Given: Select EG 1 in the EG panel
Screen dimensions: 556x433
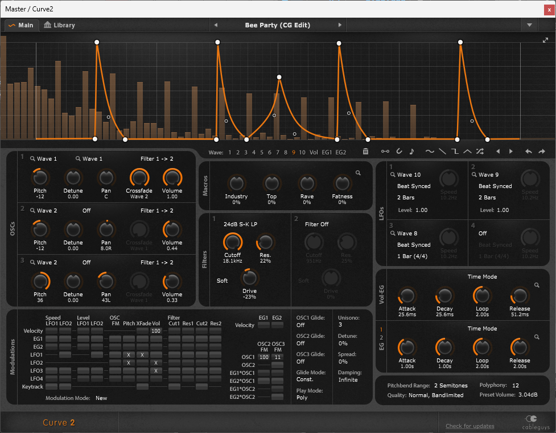Looking at the screenshot, I should (381, 330).
